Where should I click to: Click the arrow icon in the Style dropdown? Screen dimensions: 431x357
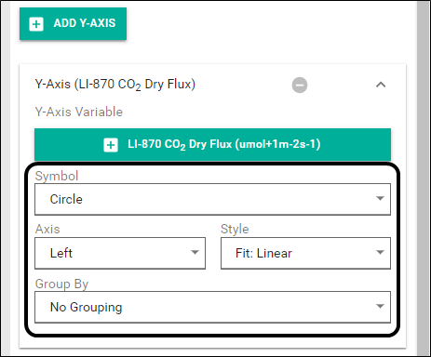click(380, 252)
